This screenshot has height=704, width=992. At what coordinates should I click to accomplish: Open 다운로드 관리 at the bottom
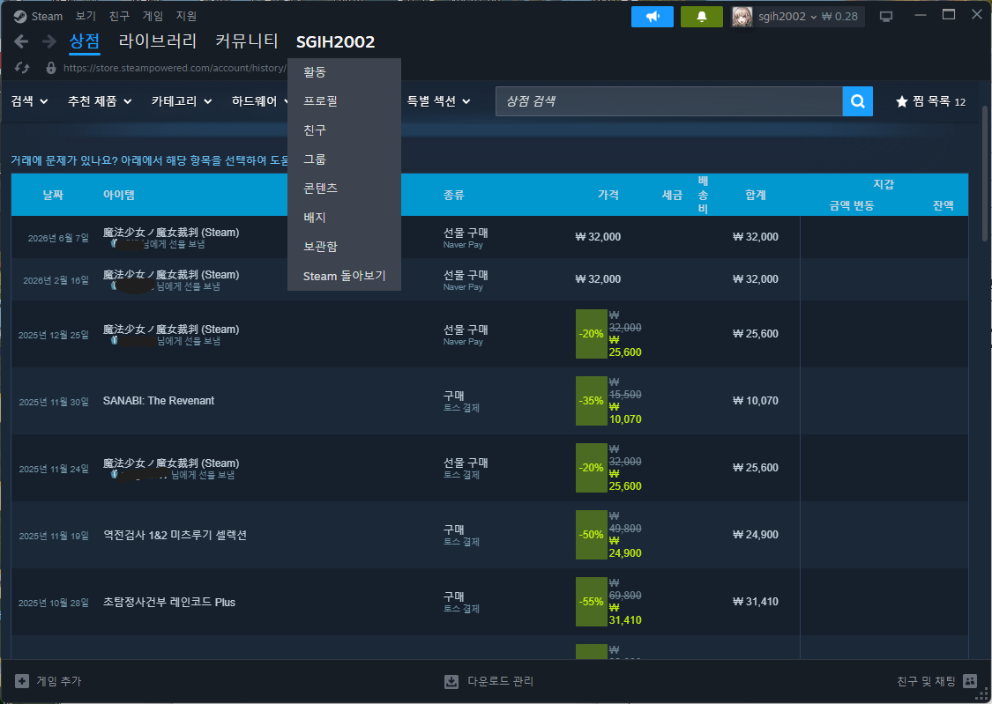pos(489,681)
